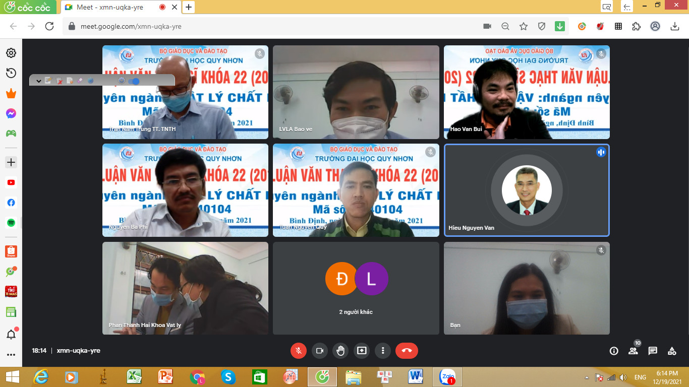This screenshot has width=689, height=387.
Task: Unmute the microphone in call controls
Action: [299, 351]
